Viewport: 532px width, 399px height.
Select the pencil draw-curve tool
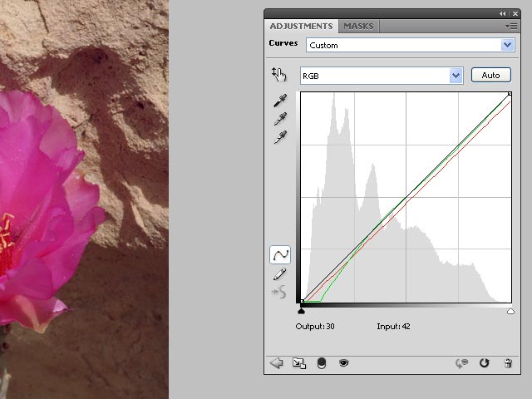[x=280, y=274]
